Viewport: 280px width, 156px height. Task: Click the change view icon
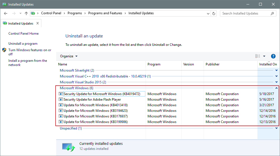[258, 56]
